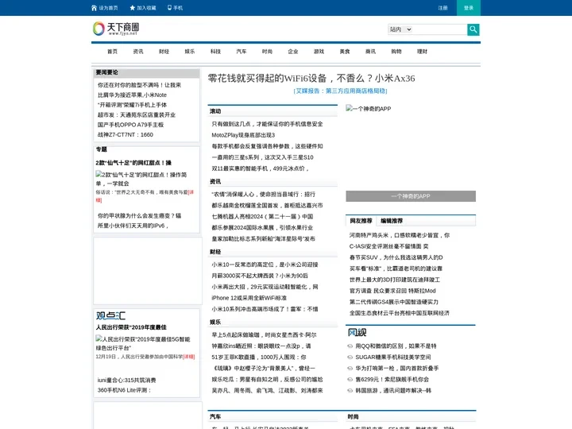Switch to the 网友推荐 tab

pyautogui.click(x=361, y=221)
